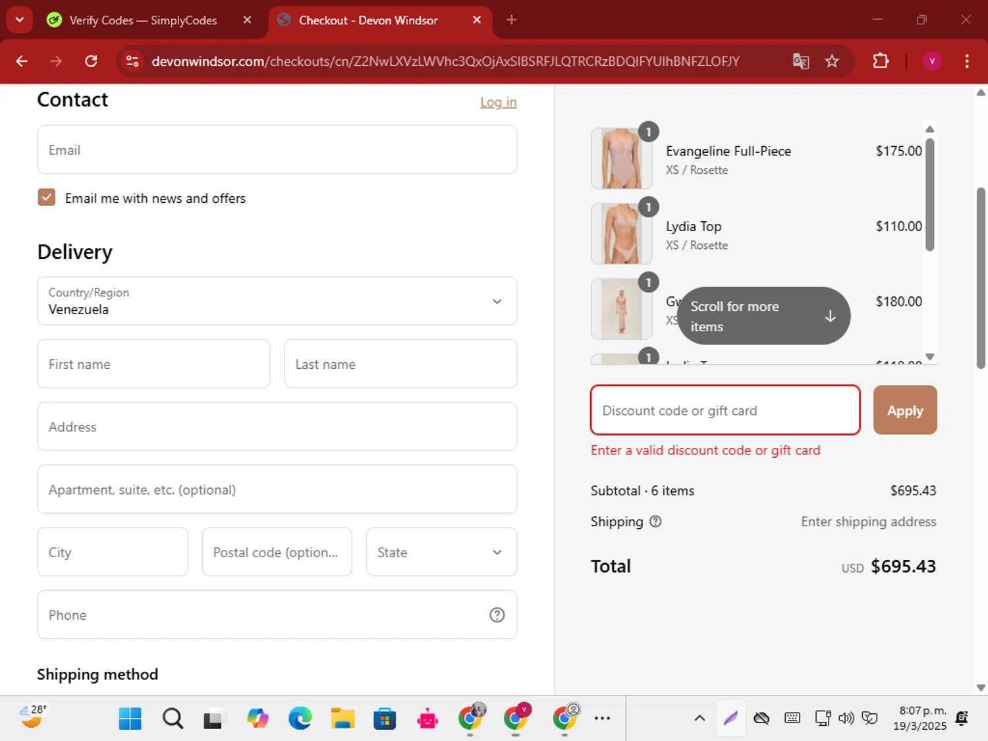
Task: Click the Lydia Top product thumbnail
Action: click(x=621, y=234)
